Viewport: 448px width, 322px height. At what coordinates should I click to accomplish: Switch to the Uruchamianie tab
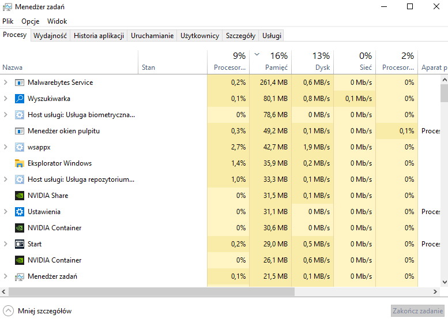(152, 36)
